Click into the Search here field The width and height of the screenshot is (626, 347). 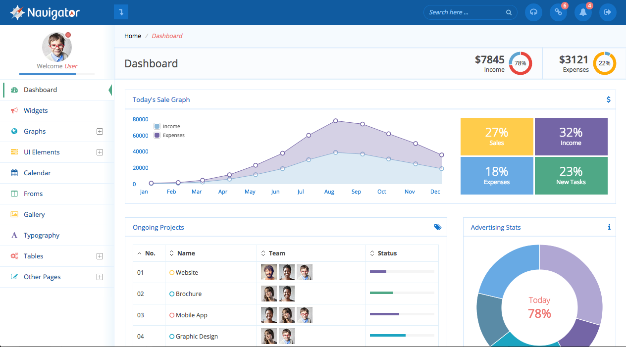465,12
